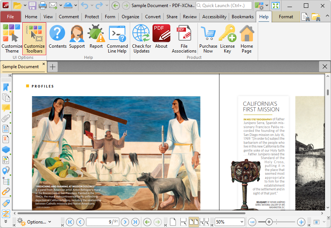Image resolution: width=331 pixels, height=228 pixels.
Task: Click the green go back view arrow in status bar
Action: (147, 222)
